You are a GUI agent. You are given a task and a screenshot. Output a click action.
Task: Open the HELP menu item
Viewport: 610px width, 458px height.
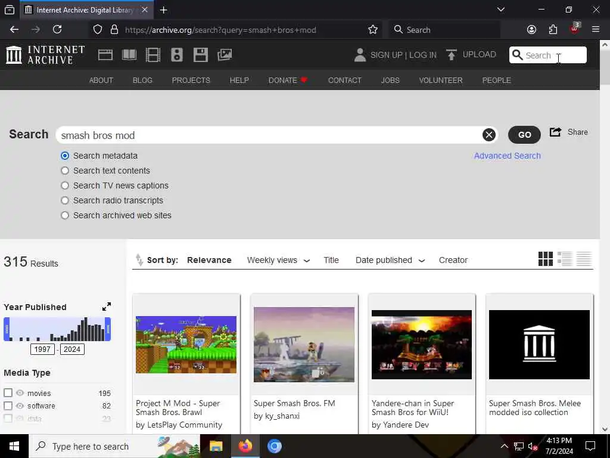tap(239, 81)
